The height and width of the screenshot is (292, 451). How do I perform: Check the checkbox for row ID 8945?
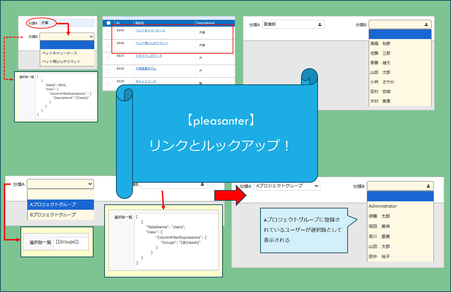109,33
